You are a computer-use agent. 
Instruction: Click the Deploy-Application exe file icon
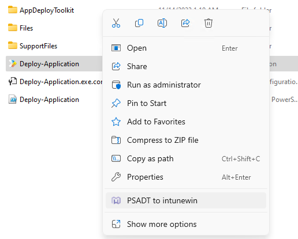(13, 64)
